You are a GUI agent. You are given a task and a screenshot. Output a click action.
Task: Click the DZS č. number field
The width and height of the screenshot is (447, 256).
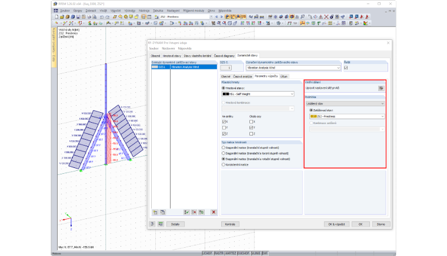coord(225,68)
